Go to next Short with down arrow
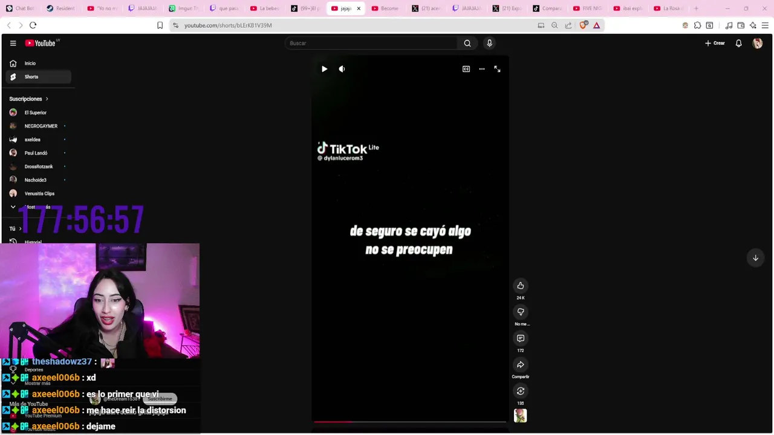The height and width of the screenshot is (435, 774). [755, 258]
